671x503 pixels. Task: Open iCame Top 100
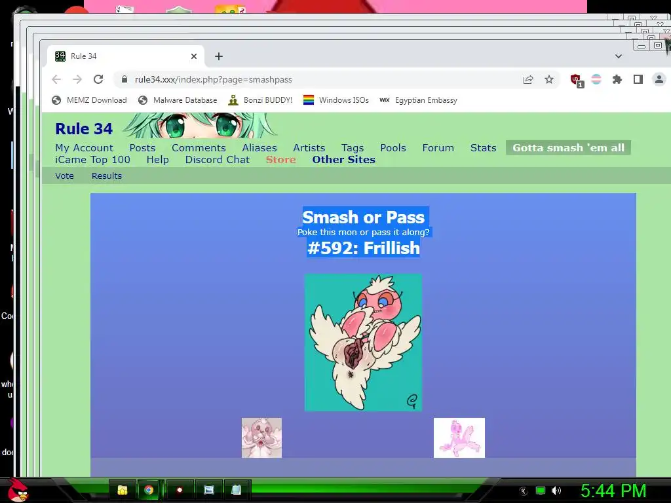point(93,160)
